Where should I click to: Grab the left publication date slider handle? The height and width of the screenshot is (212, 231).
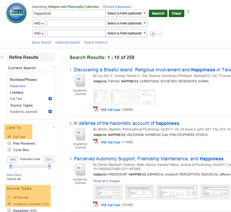[11, 166]
